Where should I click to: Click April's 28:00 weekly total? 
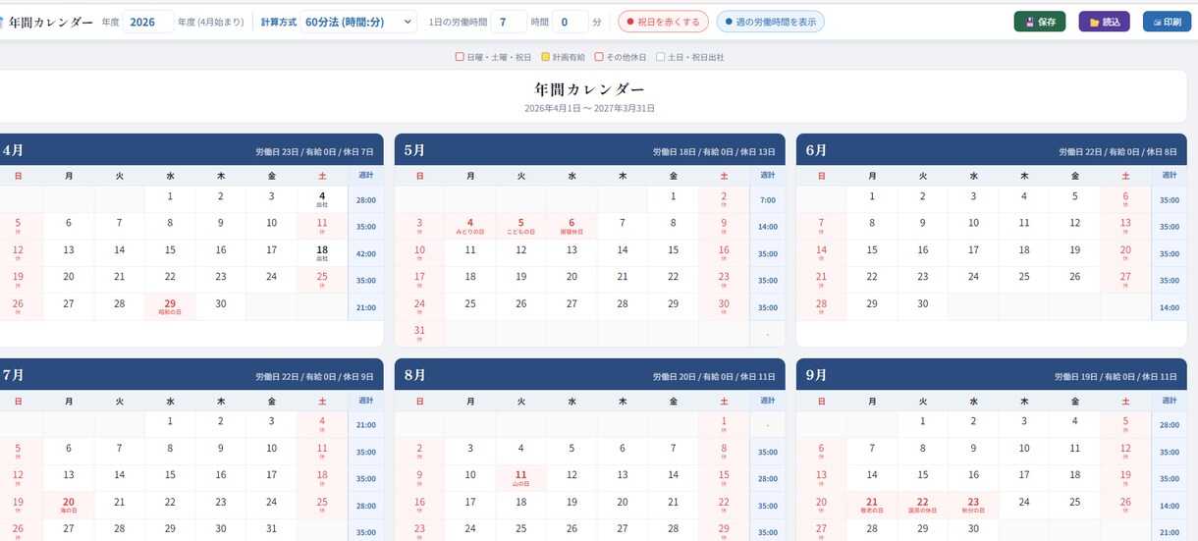tap(366, 199)
